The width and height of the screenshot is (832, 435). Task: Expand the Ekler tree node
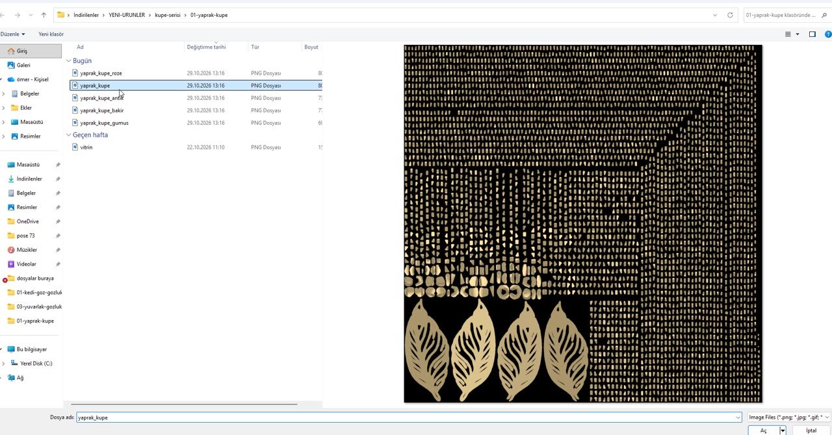pyautogui.click(x=4, y=108)
